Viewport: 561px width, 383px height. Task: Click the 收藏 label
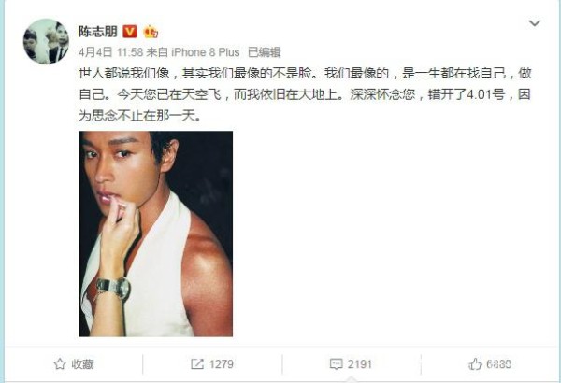click(x=82, y=364)
